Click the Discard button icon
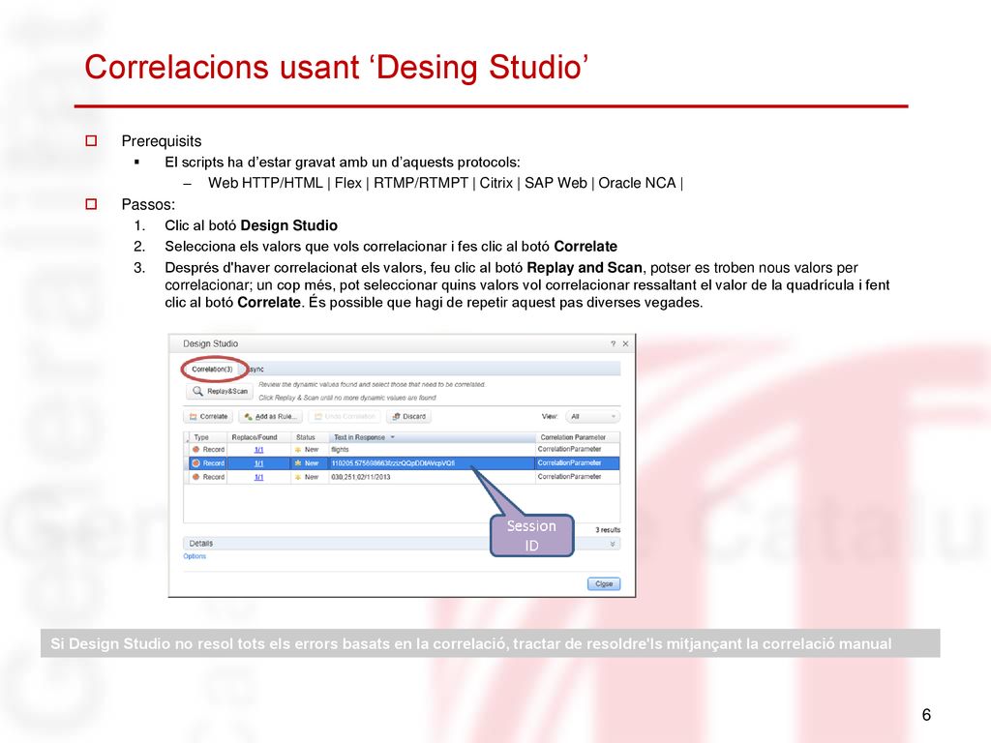The width and height of the screenshot is (991, 743). (x=396, y=416)
